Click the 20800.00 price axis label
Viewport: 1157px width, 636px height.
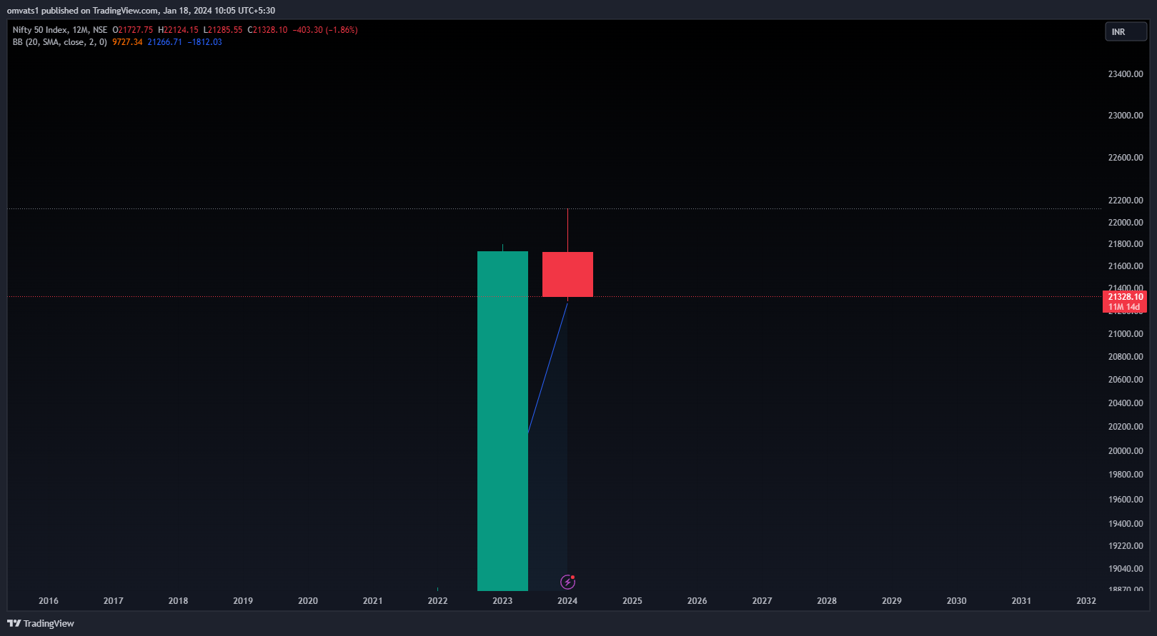point(1126,357)
